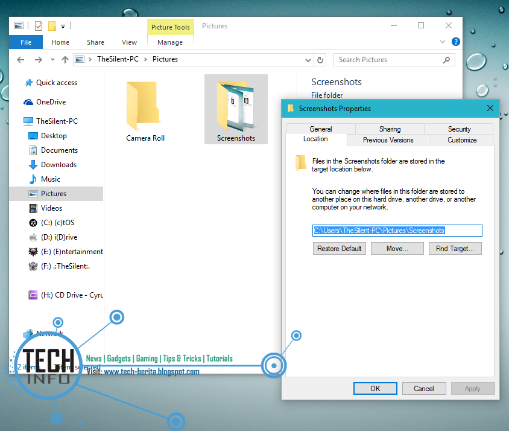Open the Customize Quick Access Toolbar dropdown arrow
This screenshot has height=431, width=509.
tap(63, 27)
